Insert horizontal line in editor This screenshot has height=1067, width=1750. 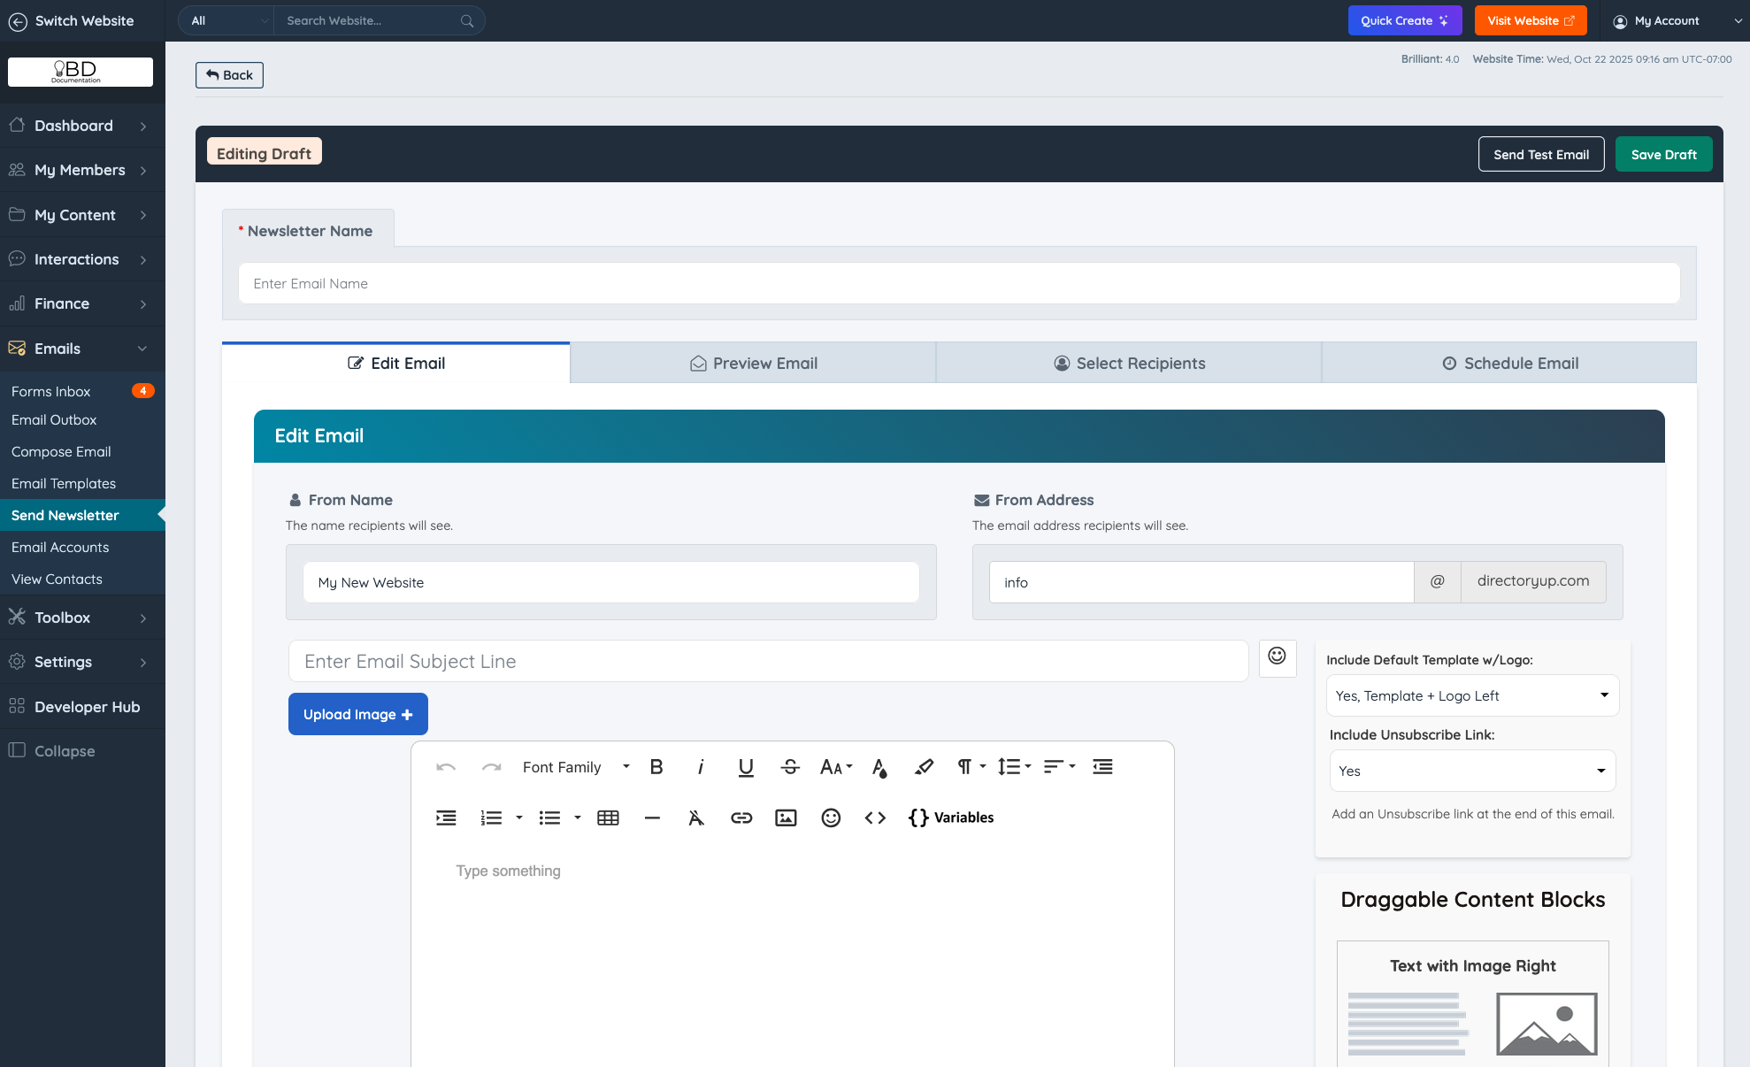pyautogui.click(x=652, y=818)
